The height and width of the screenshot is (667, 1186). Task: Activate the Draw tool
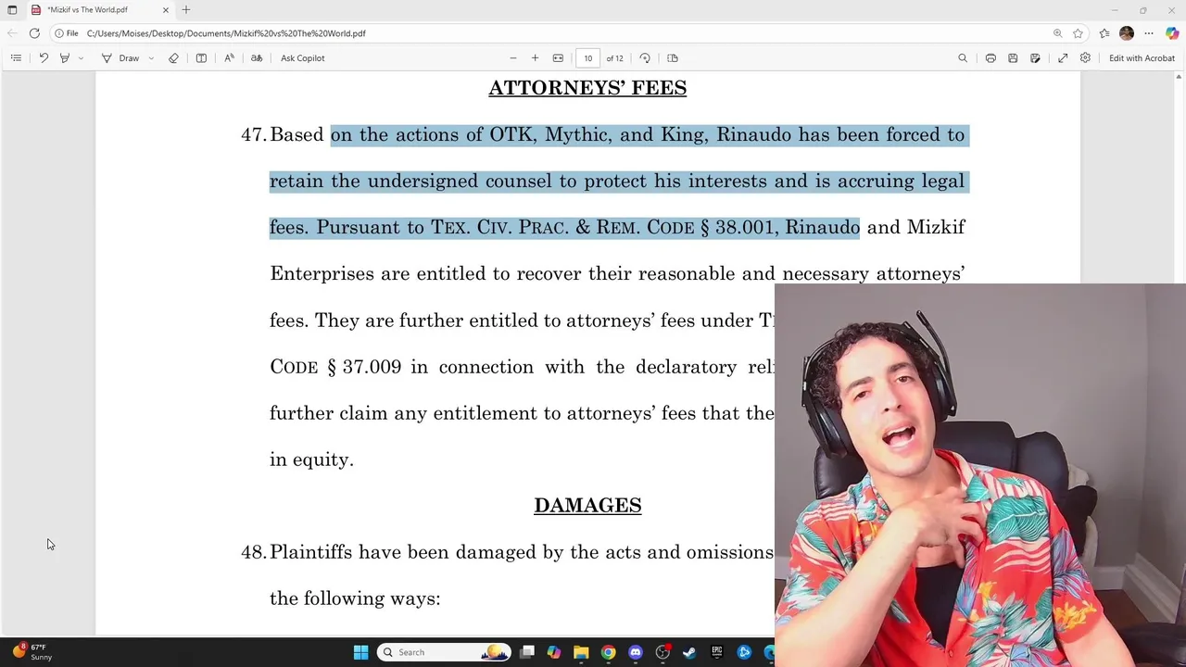[x=120, y=57]
